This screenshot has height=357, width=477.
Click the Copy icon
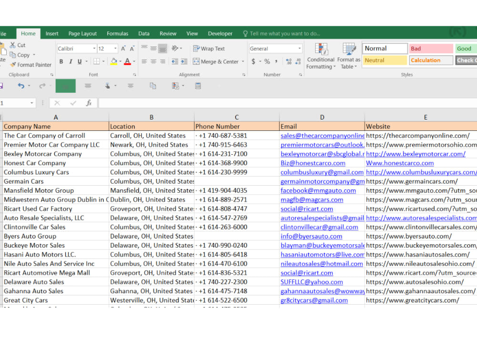click(12, 55)
